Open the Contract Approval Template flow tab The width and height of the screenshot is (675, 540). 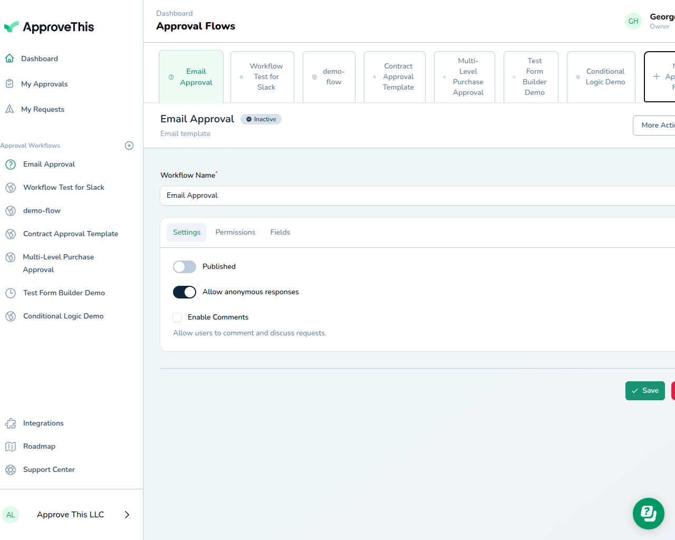pyautogui.click(x=394, y=77)
